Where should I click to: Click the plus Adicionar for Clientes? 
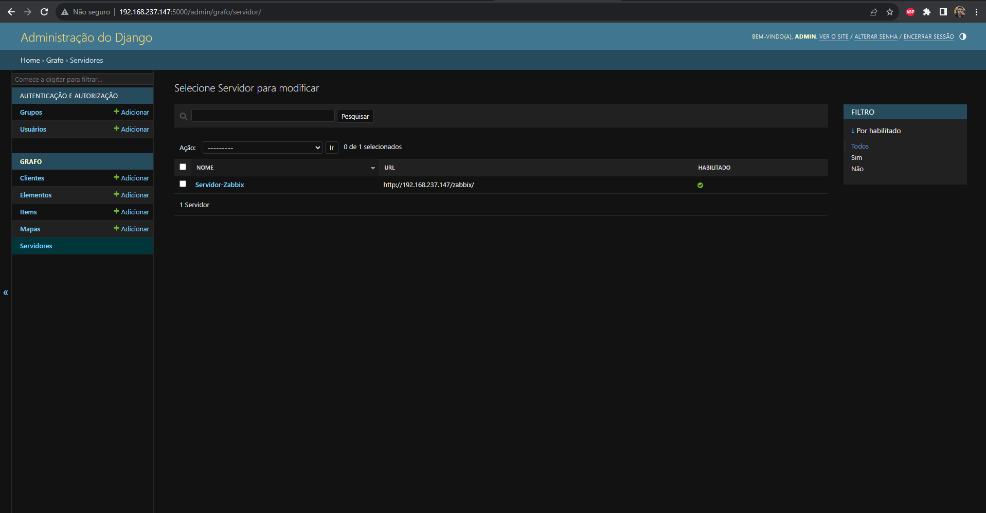click(132, 178)
